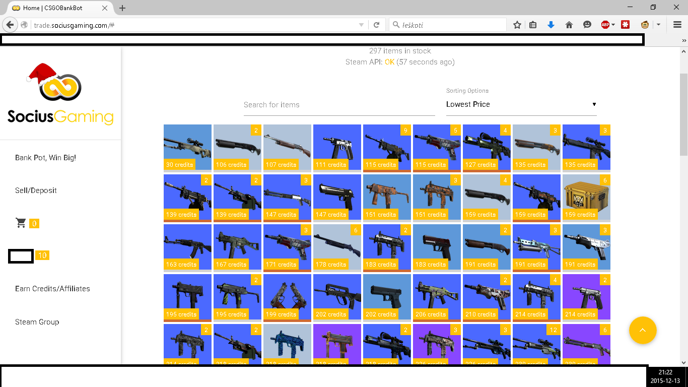The image size is (688, 387).
Task: Open Earn Credits/Affiliates page
Action: (x=52, y=289)
